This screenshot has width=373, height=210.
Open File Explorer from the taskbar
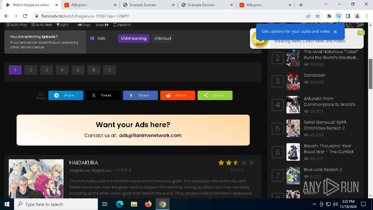(134, 204)
